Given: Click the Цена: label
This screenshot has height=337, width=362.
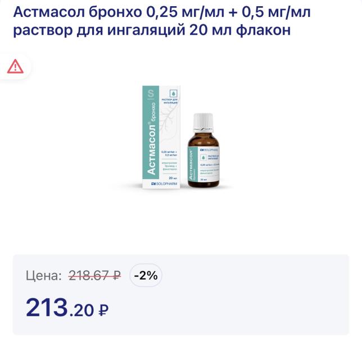Looking at the screenshot, I should pos(44,276).
